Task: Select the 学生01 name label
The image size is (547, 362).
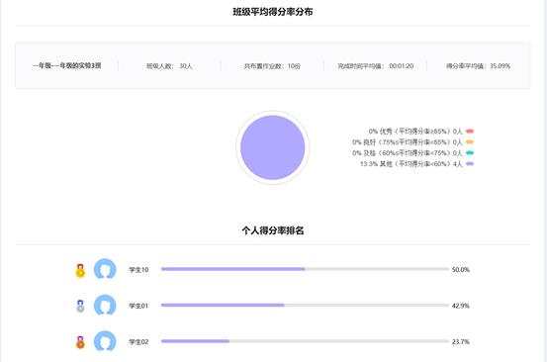Action: pos(138,306)
